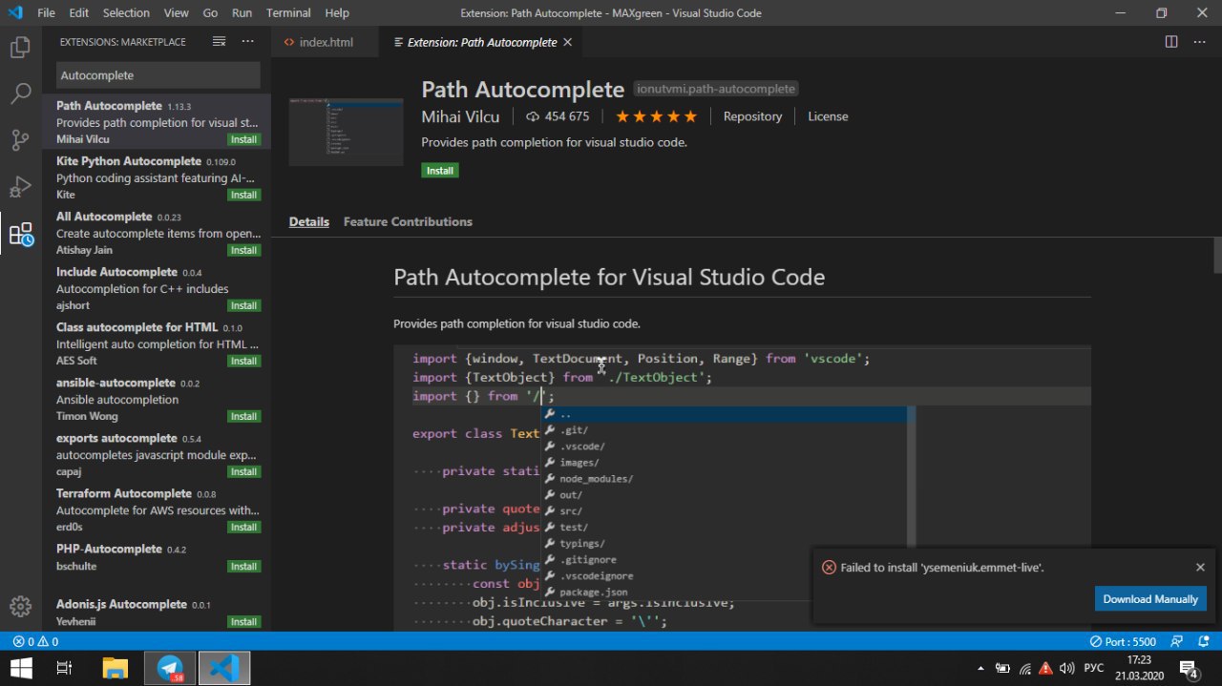Install Path Autocomplete from sidebar list
Image resolution: width=1222 pixels, height=686 pixels.
pos(243,139)
